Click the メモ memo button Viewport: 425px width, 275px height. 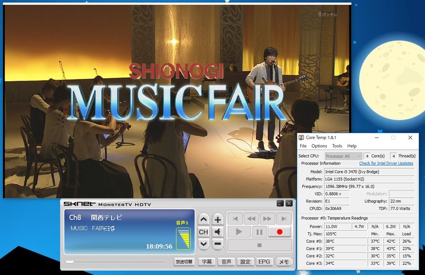tap(284, 262)
